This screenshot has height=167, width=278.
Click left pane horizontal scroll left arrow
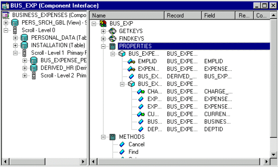[5, 161]
